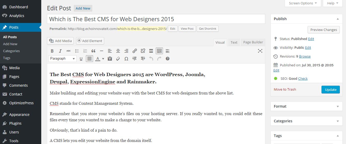This screenshot has width=346, height=144.
Task: Open Contact menu
Action: pos(21,94)
